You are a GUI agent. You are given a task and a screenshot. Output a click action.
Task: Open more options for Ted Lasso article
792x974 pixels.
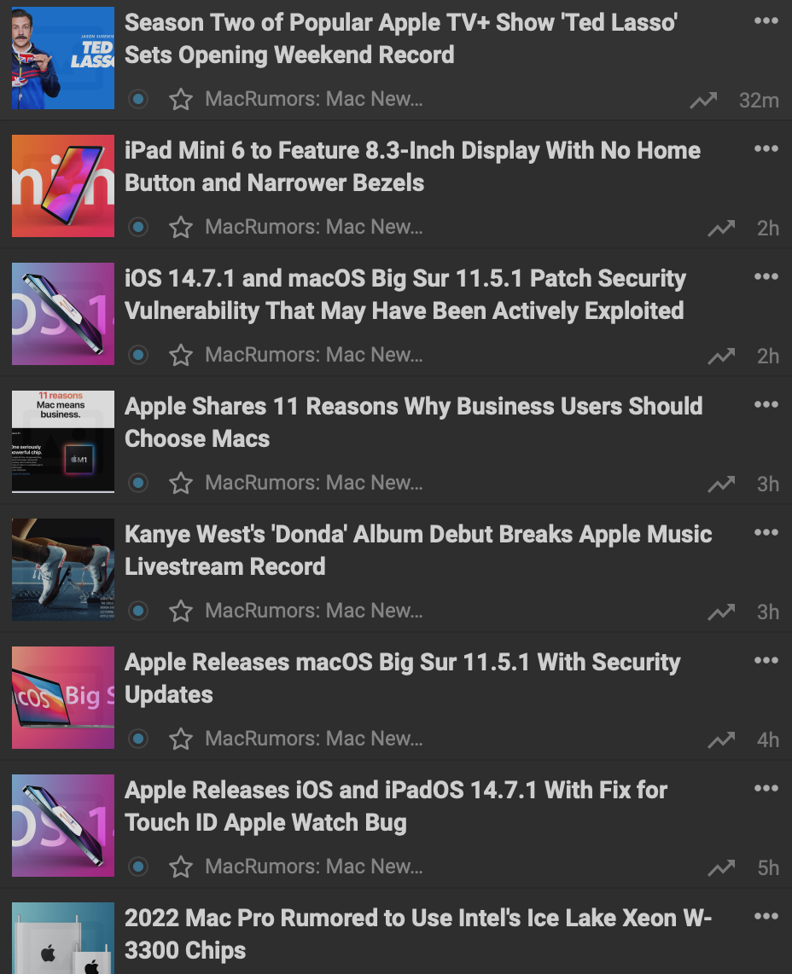click(x=766, y=20)
